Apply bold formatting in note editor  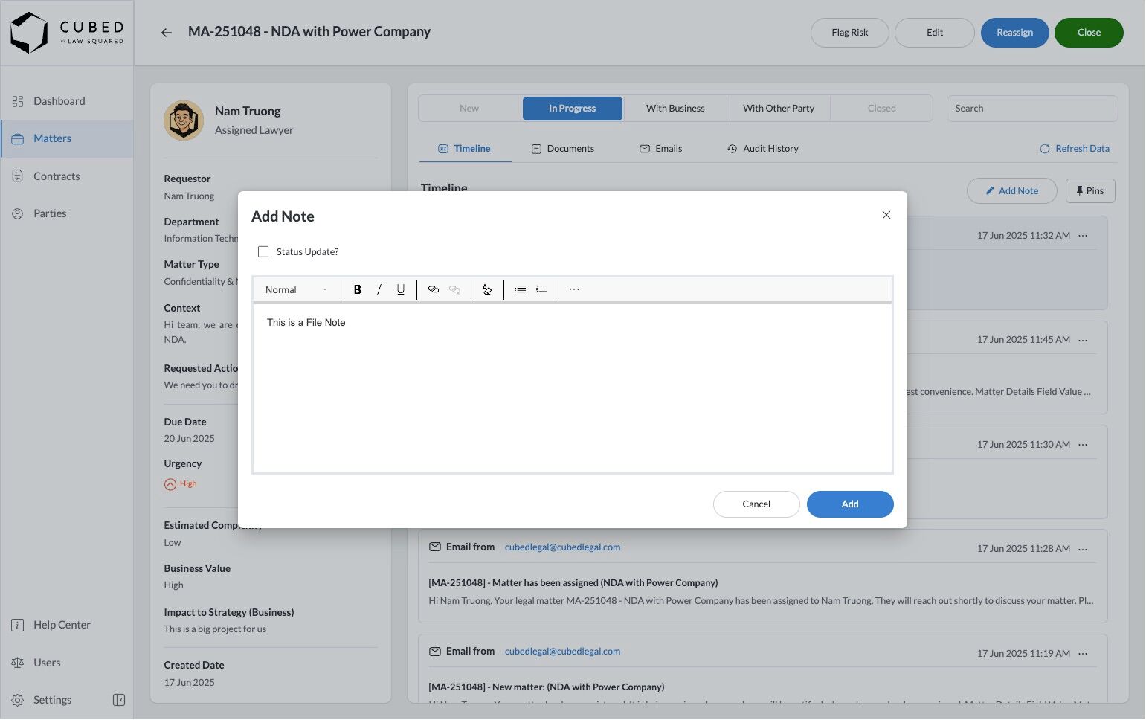click(x=357, y=289)
